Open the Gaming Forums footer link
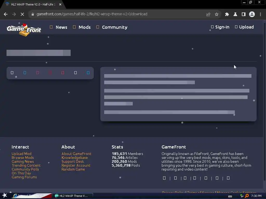The width and height of the screenshot is (266, 199). (24, 177)
